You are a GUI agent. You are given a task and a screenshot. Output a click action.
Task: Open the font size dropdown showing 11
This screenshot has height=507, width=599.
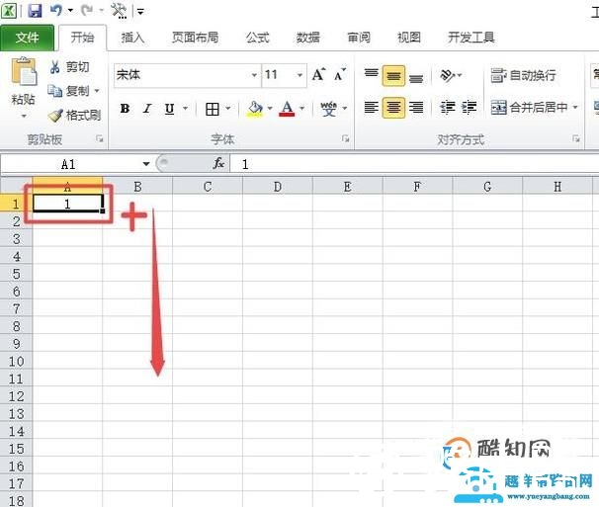pos(299,75)
